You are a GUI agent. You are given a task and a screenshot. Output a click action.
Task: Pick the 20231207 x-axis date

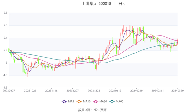(72, 91)
